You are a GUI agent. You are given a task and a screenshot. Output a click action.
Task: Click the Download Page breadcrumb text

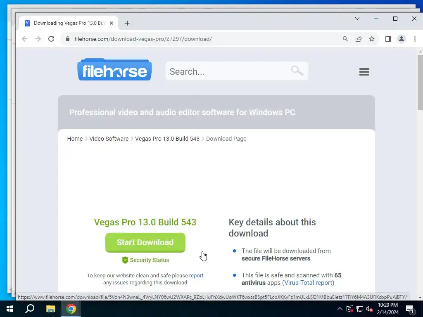coord(226,139)
